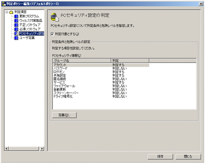Screen dimensions: 205x164
Task: Click the helmet icon next to PCセキュリティ設定の判定 heading
Action: 55,17
